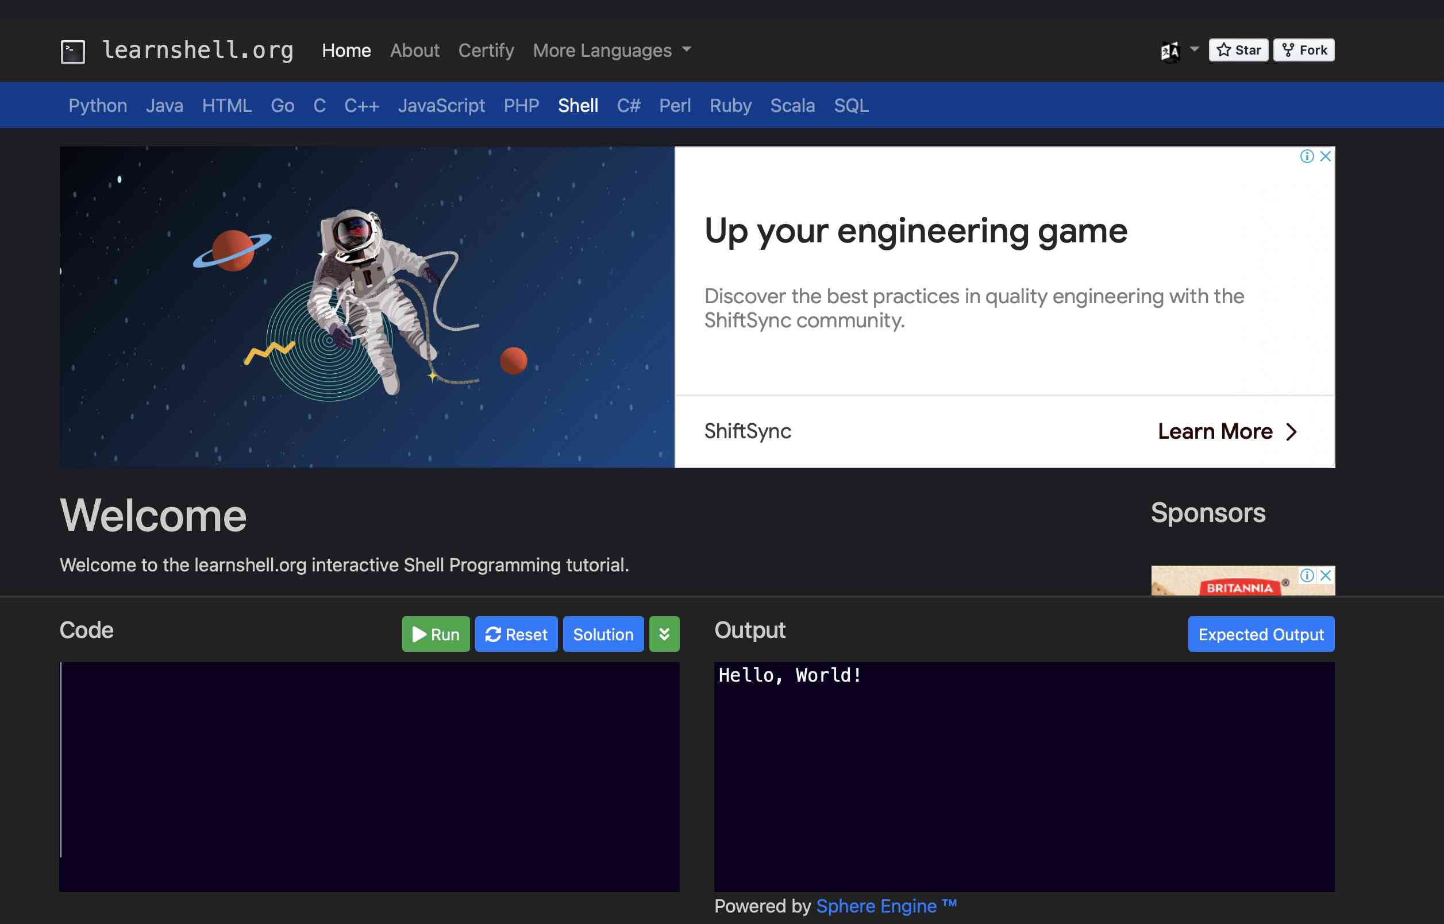The image size is (1444, 924).
Task: Show the Solution code
Action: [603, 634]
